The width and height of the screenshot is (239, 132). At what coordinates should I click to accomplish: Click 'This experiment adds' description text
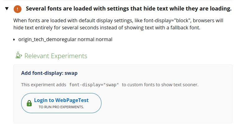44,85
